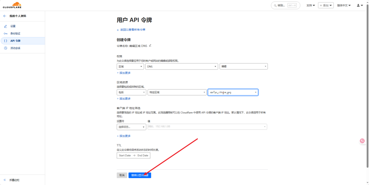Image resolution: width=369 pixels, height=185 pixels.
Task: Click the 创建令牌 heading
Action: click(124, 40)
